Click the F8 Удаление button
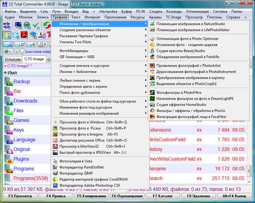Screen dimensions: 255x203 coord(198,196)
